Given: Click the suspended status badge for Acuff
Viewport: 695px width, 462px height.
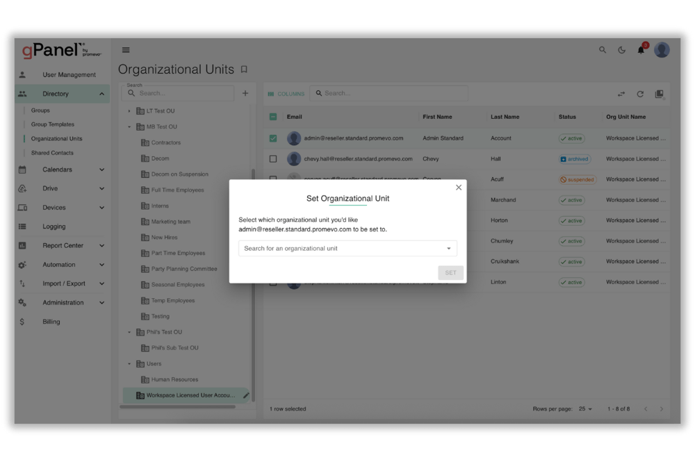Looking at the screenshot, I should [x=577, y=179].
